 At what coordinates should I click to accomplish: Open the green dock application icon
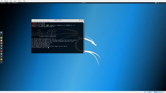(1, 38)
